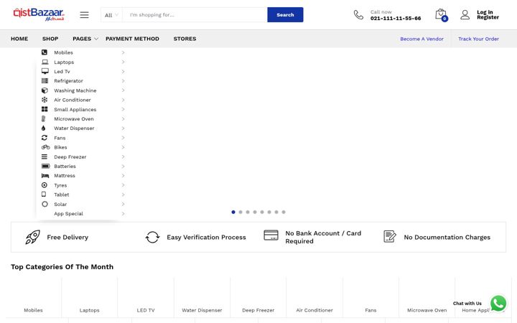
Task: Select first carousel slide dot
Action: 233,212
